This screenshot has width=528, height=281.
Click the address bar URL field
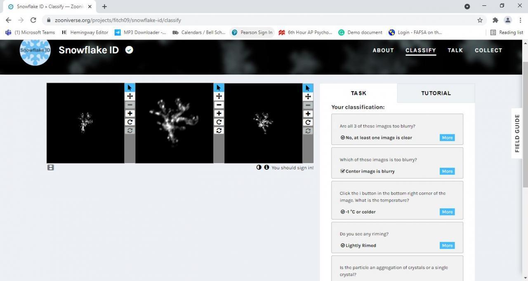(x=264, y=20)
